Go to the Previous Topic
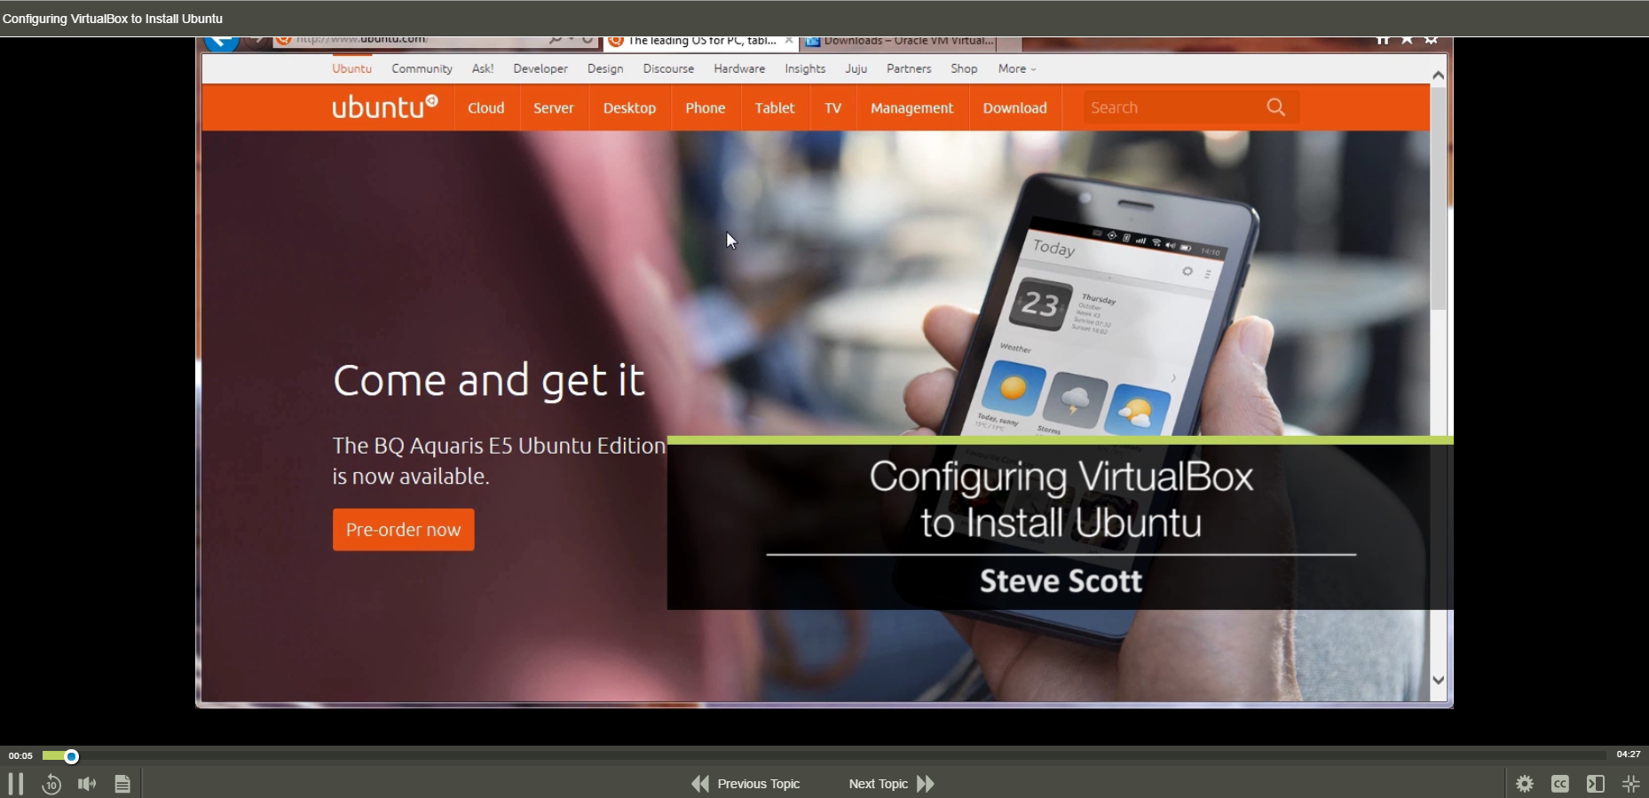This screenshot has height=798, width=1649. coord(746,784)
